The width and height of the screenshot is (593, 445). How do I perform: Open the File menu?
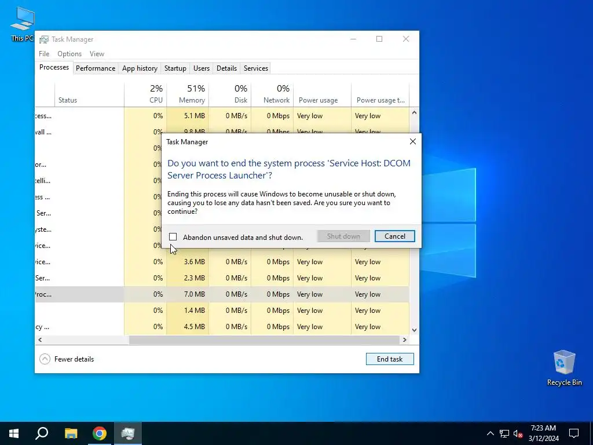coord(44,54)
